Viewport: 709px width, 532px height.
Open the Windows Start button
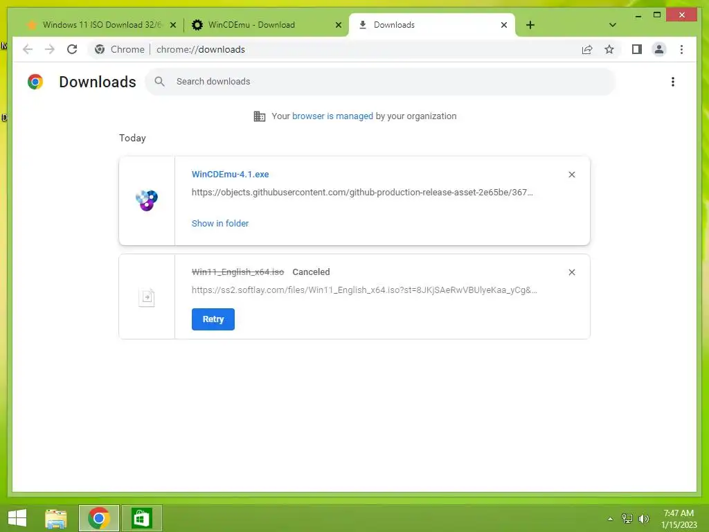pyautogui.click(x=17, y=518)
